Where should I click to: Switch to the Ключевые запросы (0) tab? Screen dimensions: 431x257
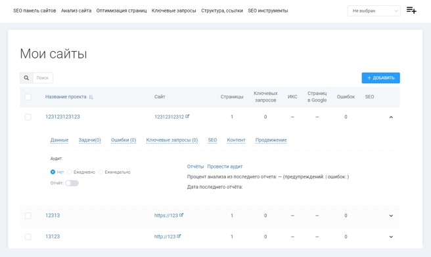[172, 140]
